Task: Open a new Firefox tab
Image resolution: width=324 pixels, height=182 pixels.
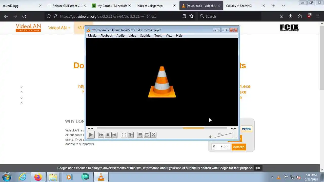Action: point(273,6)
